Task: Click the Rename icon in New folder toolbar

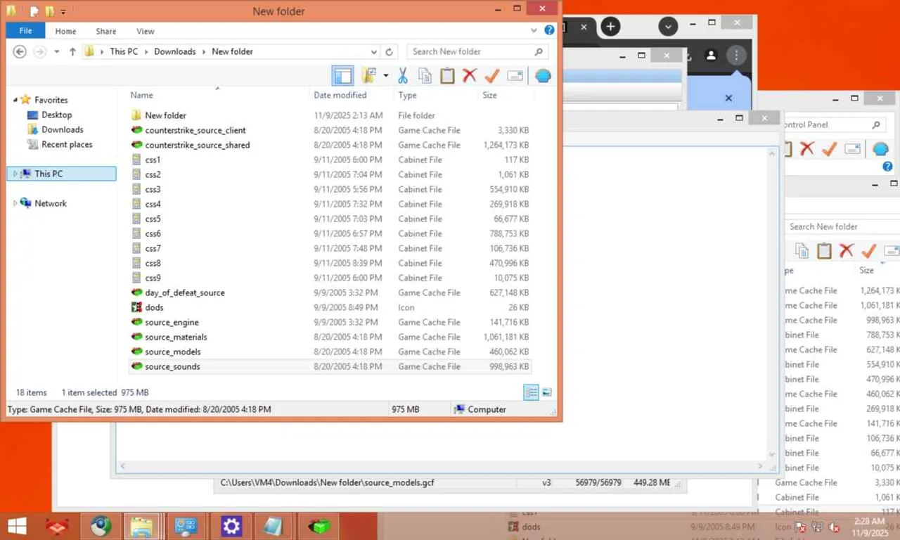Action: pyautogui.click(x=515, y=76)
